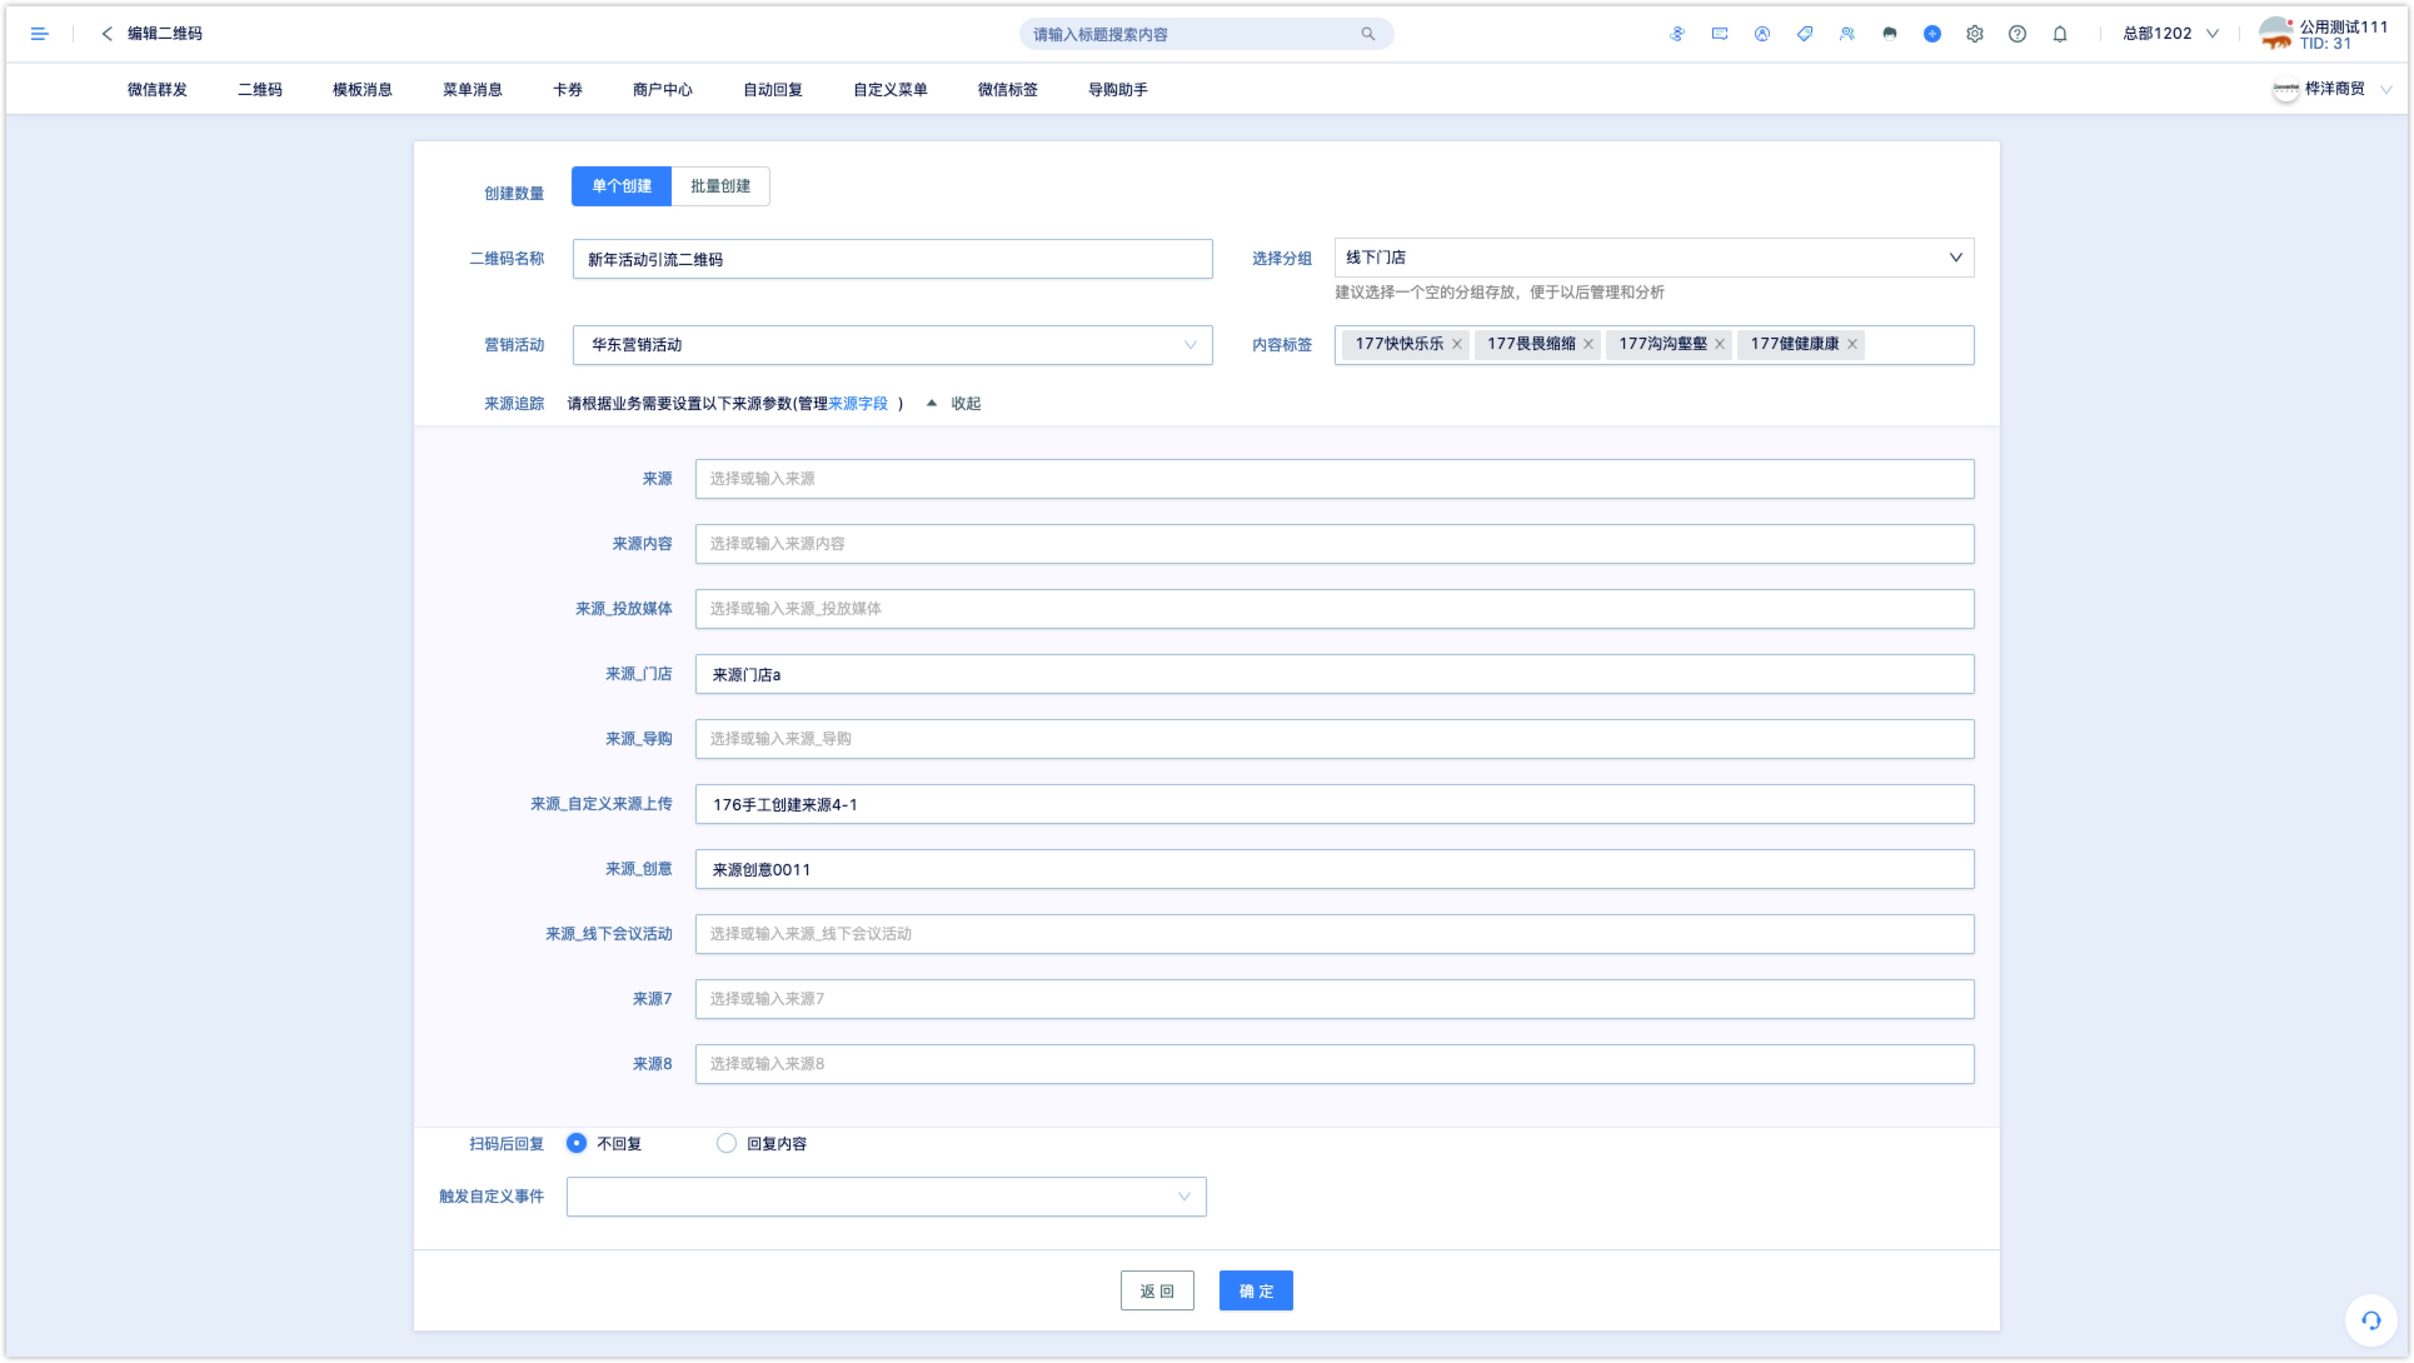Switch to 单个创建 mode
2414x1363 pixels.
click(621, 186)
